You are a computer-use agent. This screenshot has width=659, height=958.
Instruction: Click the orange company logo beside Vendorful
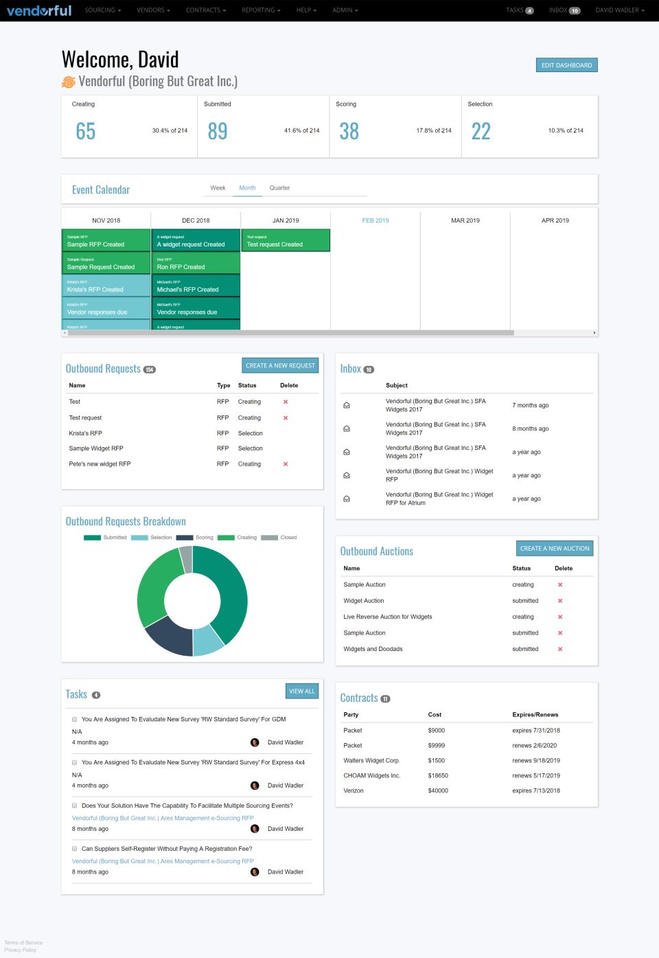click(69, 82)
